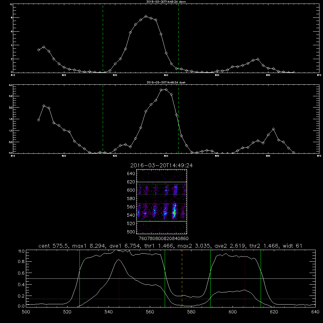The width and height of the screenshot is (323, 323).
Task: Click the '560' x-axis label of the bottom plot
Action: point(150,312)
